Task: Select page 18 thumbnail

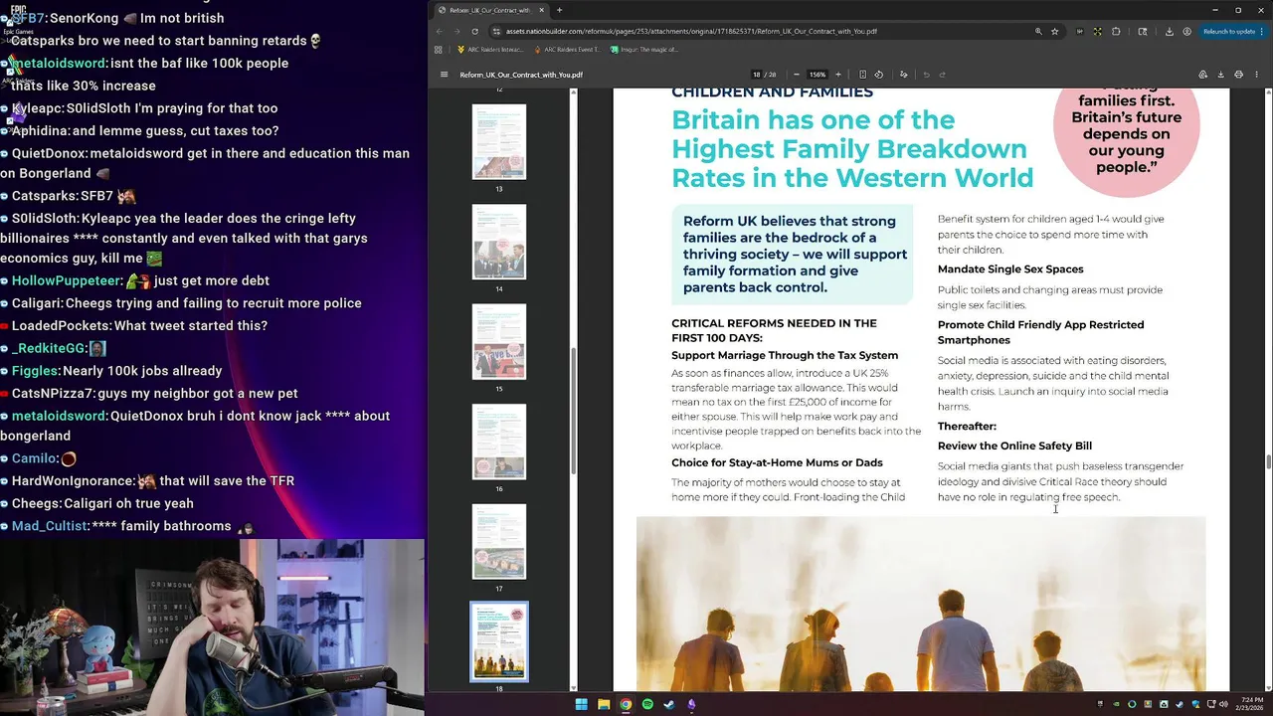Action: [499, 642]
